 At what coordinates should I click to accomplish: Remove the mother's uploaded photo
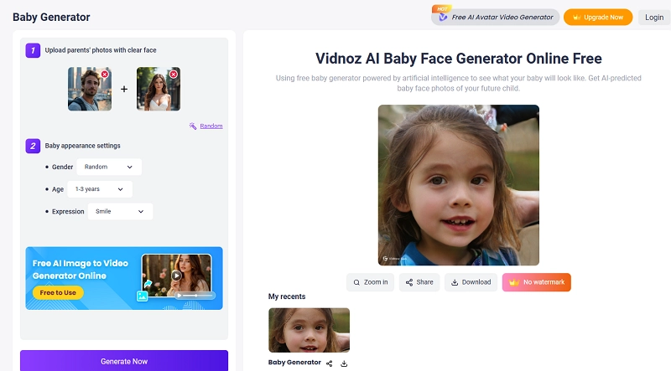tap(174, 75)
